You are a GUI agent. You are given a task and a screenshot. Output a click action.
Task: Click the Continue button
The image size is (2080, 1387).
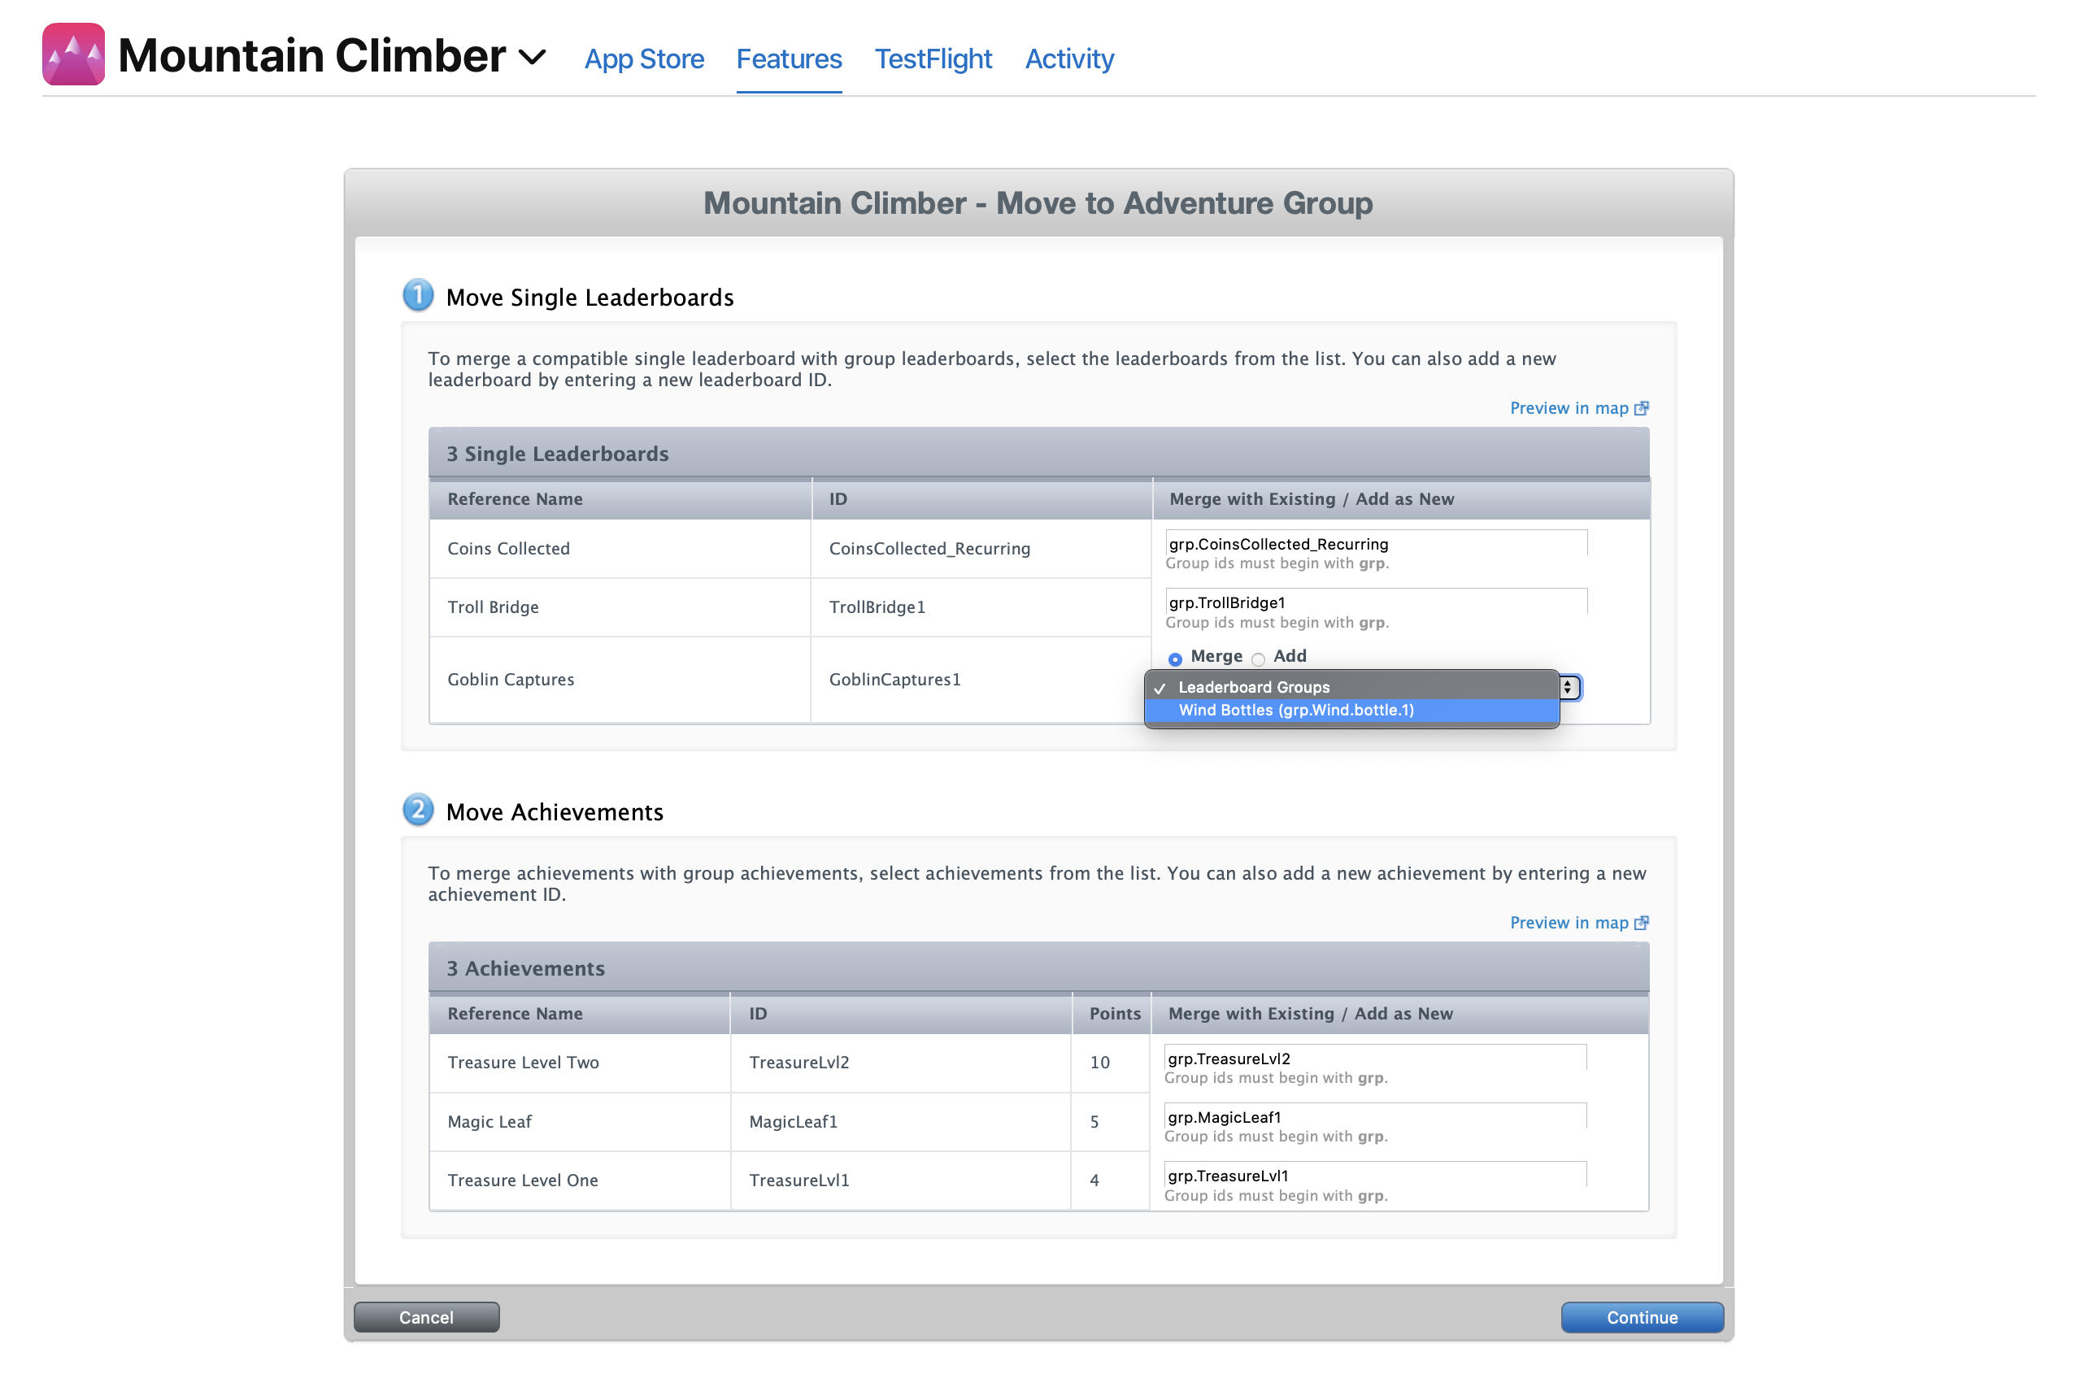click(1643, 1317)
